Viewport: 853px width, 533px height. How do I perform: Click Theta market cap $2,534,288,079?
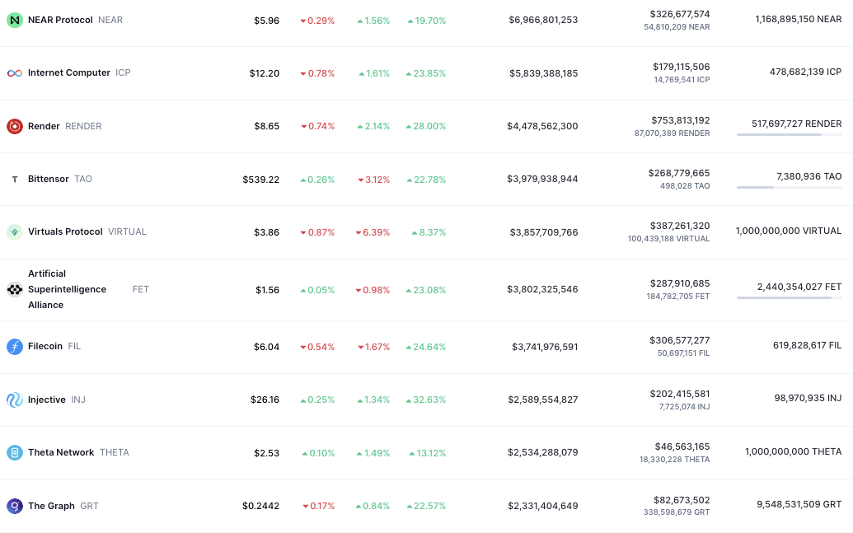[543, 452]
